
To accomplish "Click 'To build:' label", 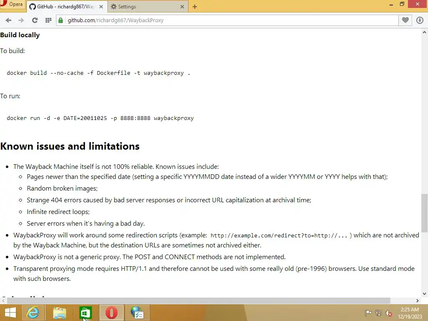I will 12,51.
